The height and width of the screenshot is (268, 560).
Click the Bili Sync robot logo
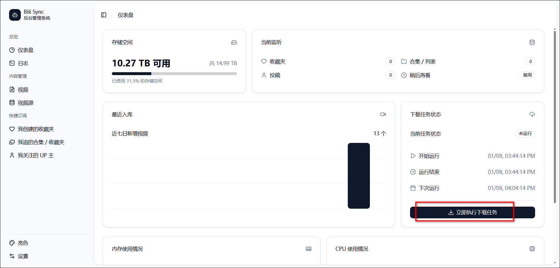coord(15,15)
